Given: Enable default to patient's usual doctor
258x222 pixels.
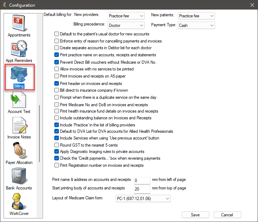Looking at the screenshot, I should (x=56, y=34).
